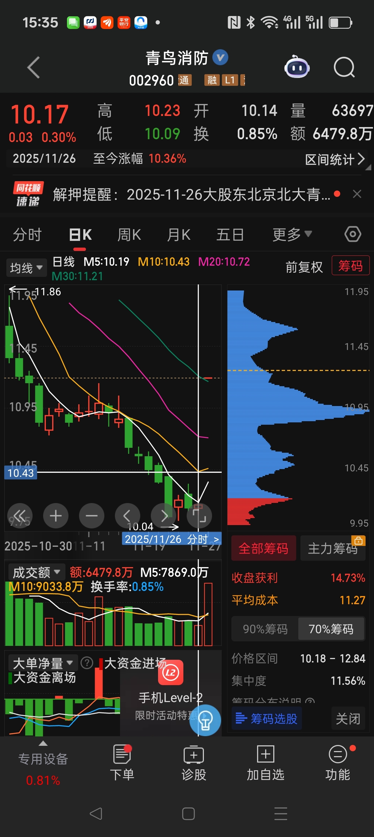
Task: Switch to 五日 tab
Action: click(x=230, y=234)
